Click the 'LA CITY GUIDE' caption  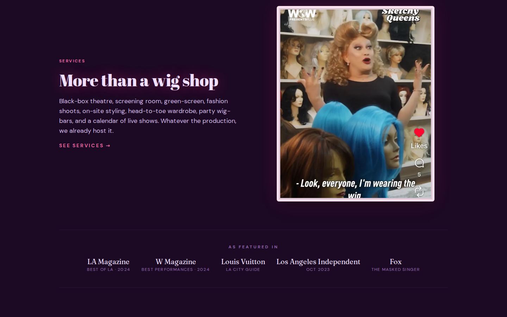(x=243, y=269)
